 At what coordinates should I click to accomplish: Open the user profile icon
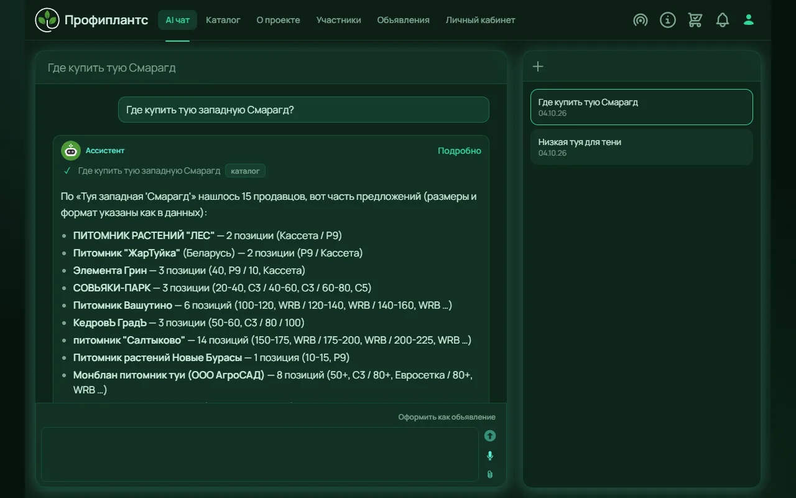tap(749, 20)
